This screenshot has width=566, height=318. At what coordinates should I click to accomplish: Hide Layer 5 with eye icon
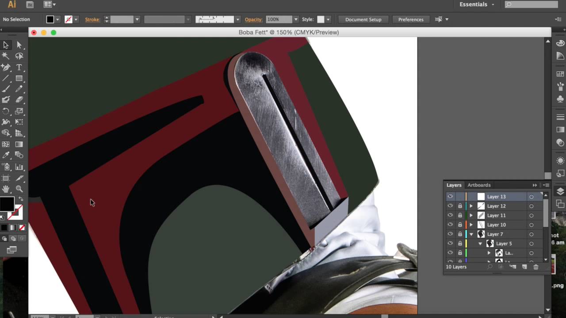coord(450,243)
